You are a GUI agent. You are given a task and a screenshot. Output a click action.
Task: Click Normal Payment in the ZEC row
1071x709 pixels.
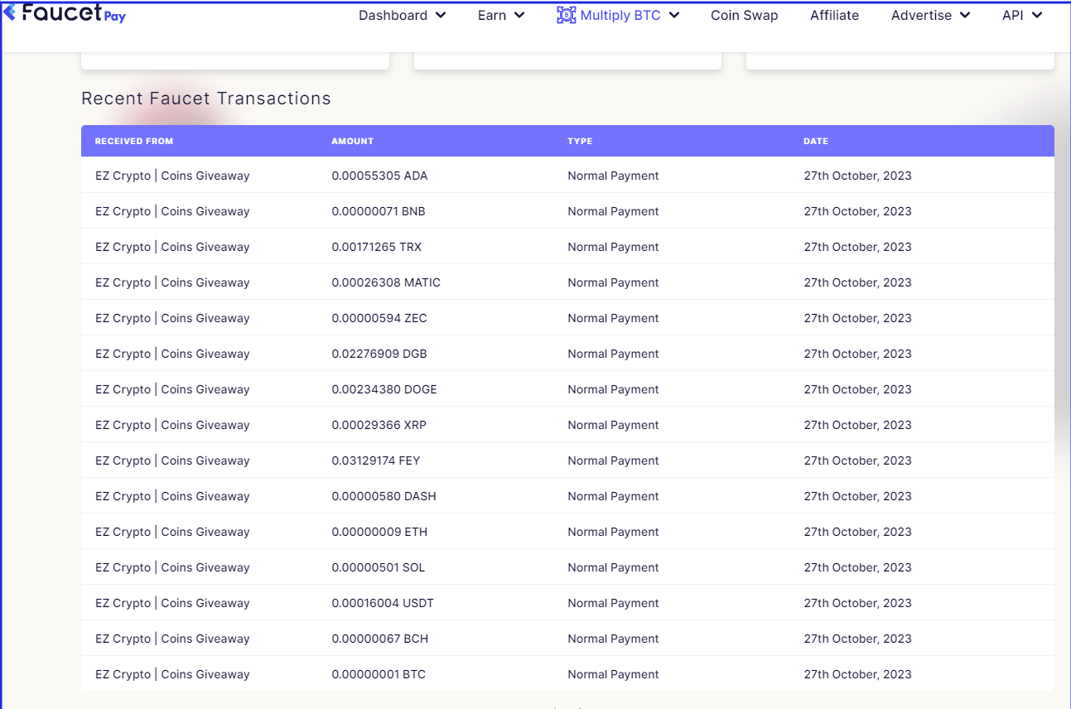coord(613,318)
